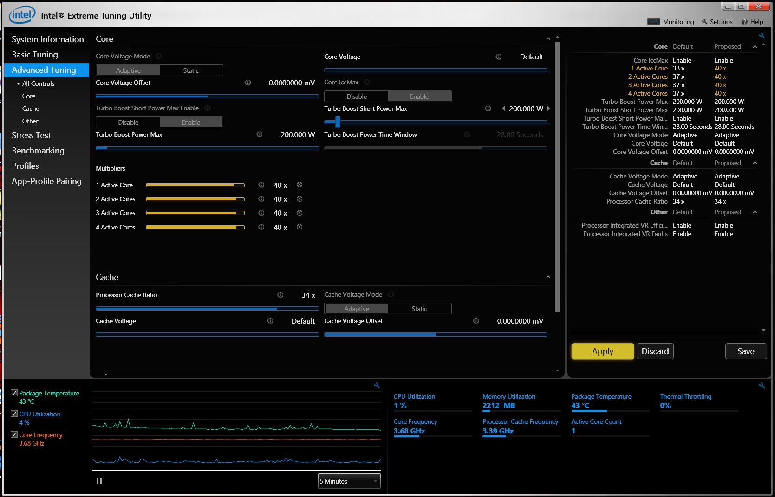Click info icon next to Core IccMax

pos(366,82)
